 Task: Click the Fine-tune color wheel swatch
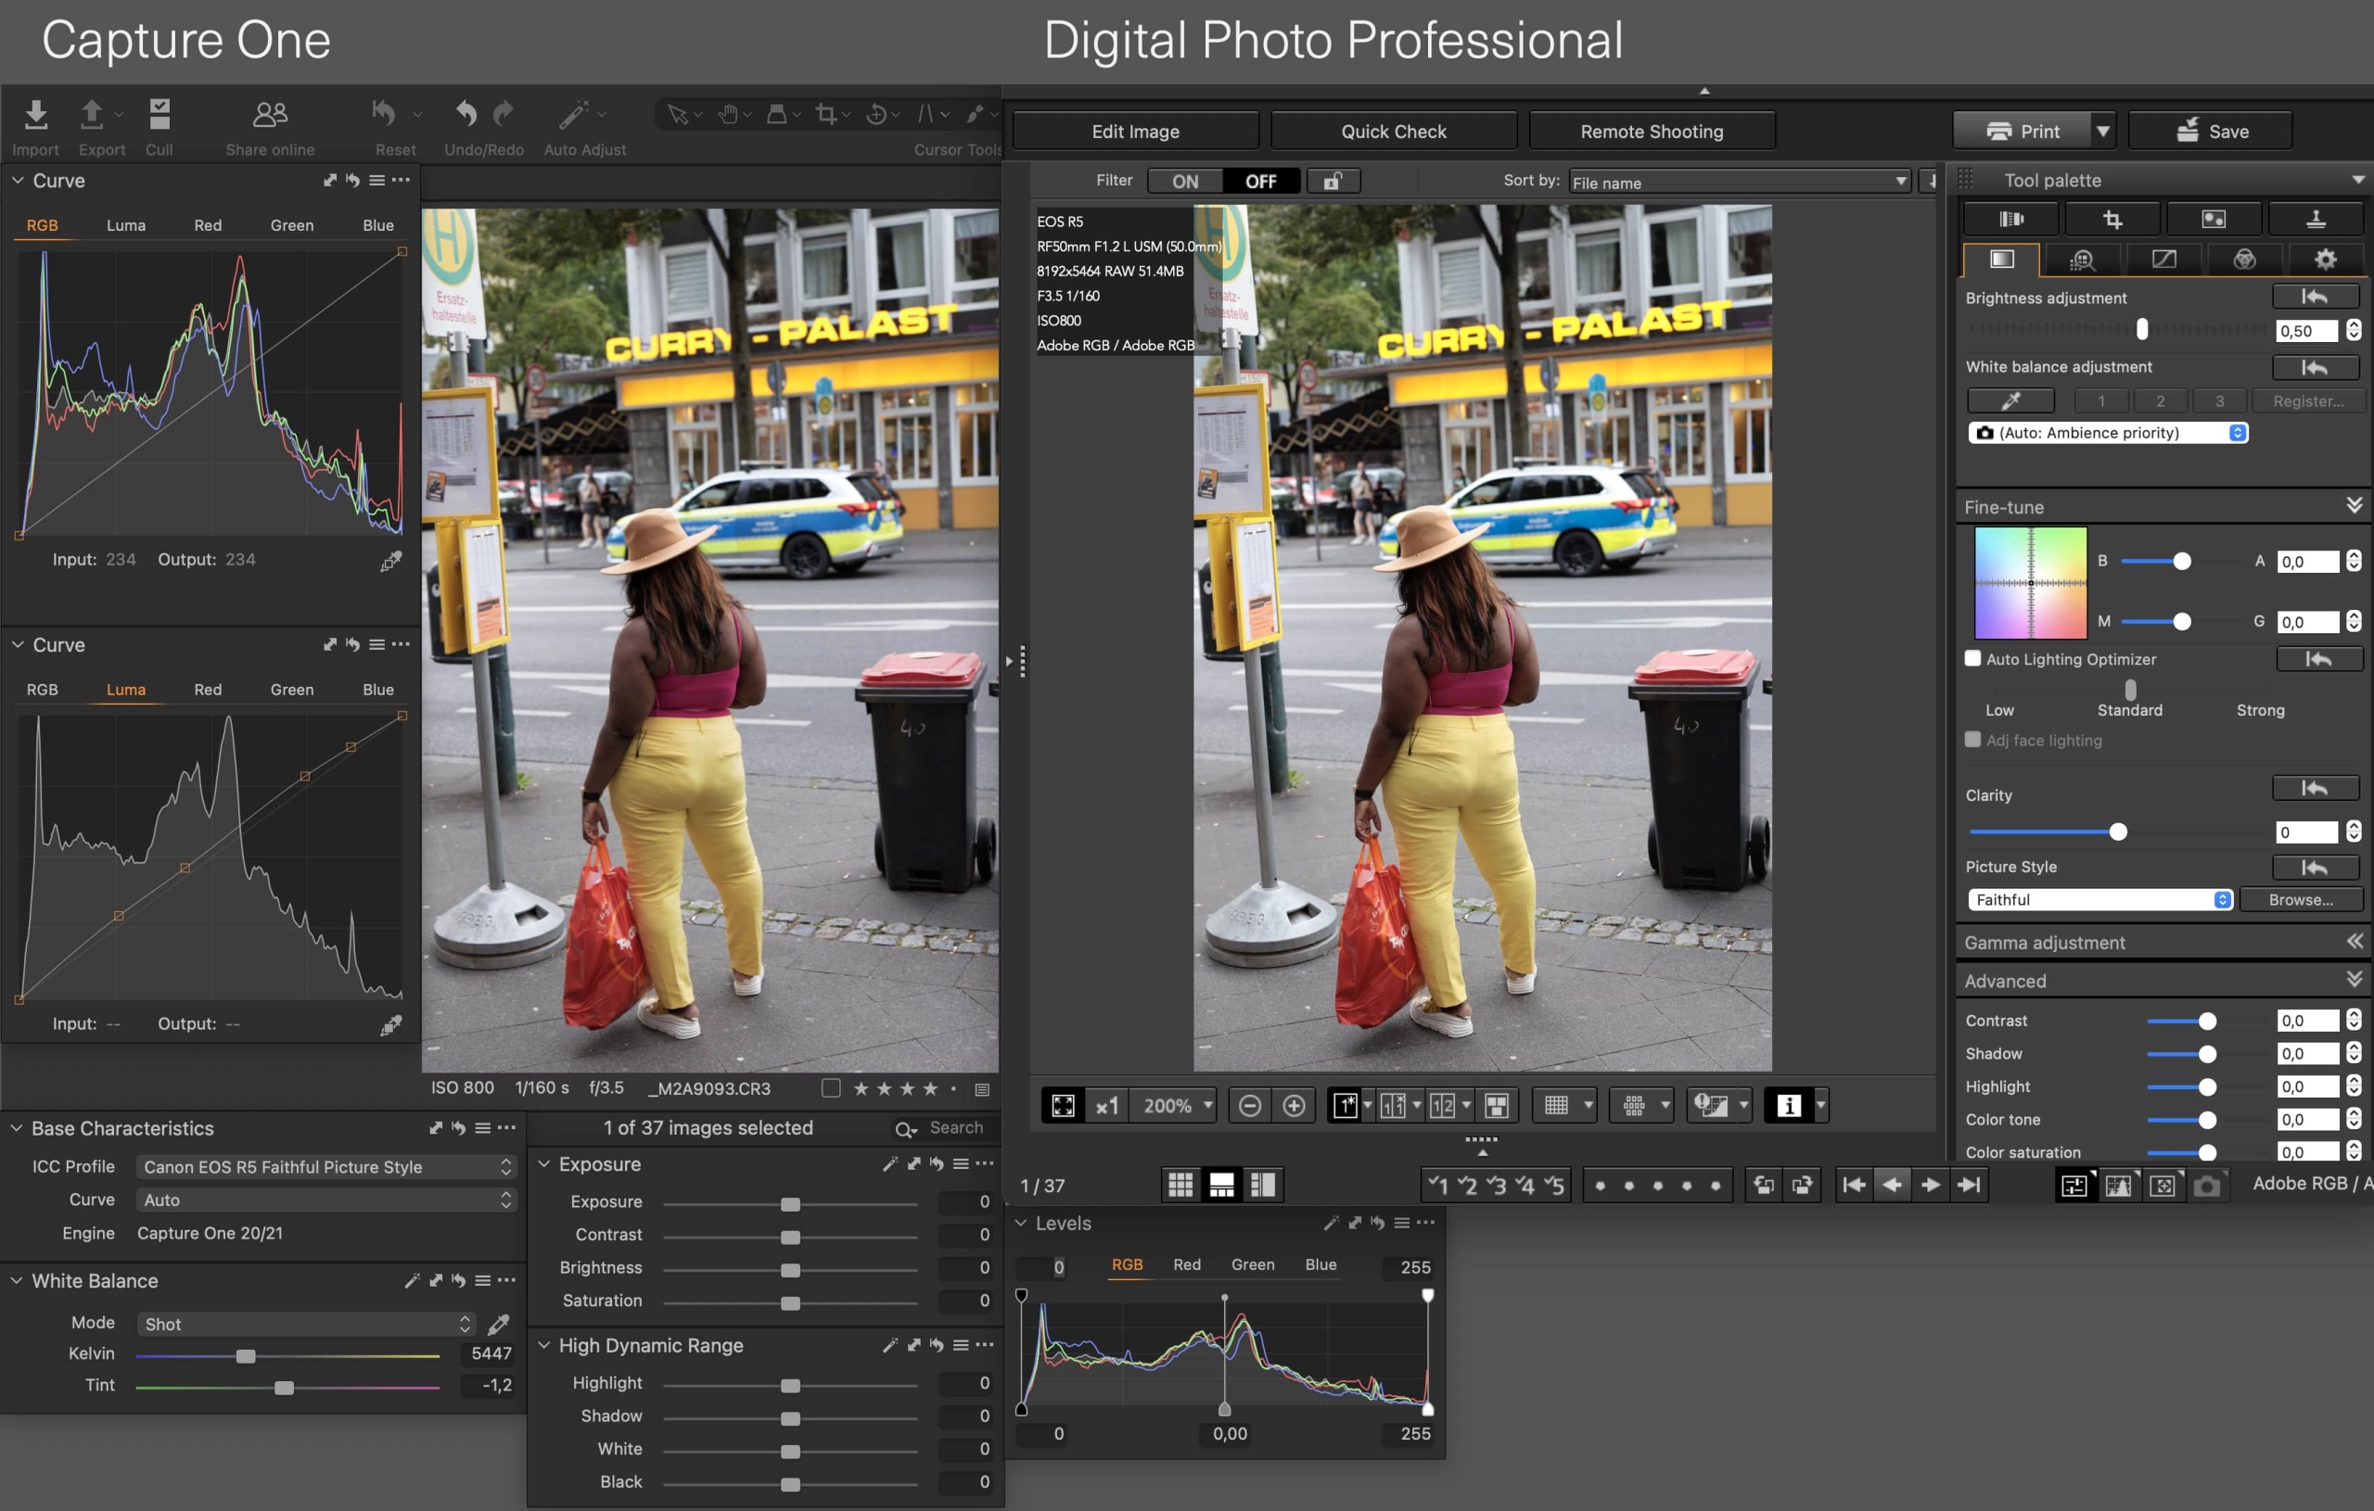[x=2030, y=583]
